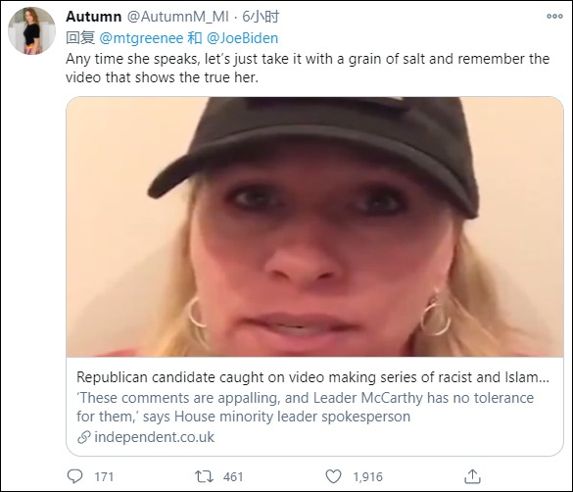Open the share upload icon
Viewport: 573px width, 492px height.
point(472,476)
